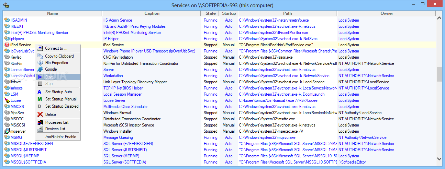Click the MSiSCSI service icon
The image size is (445, 169).
(x=7, y=125)
